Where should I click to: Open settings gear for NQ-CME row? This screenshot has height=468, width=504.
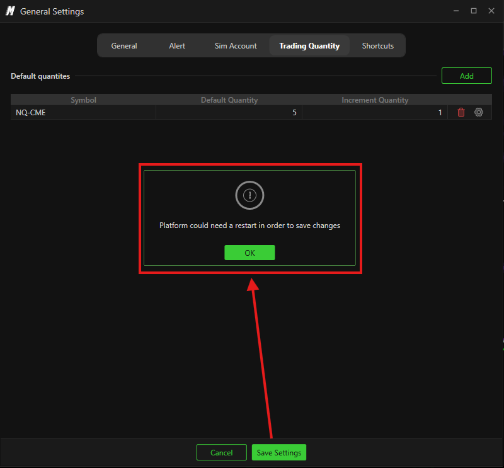tap(479, 112)
